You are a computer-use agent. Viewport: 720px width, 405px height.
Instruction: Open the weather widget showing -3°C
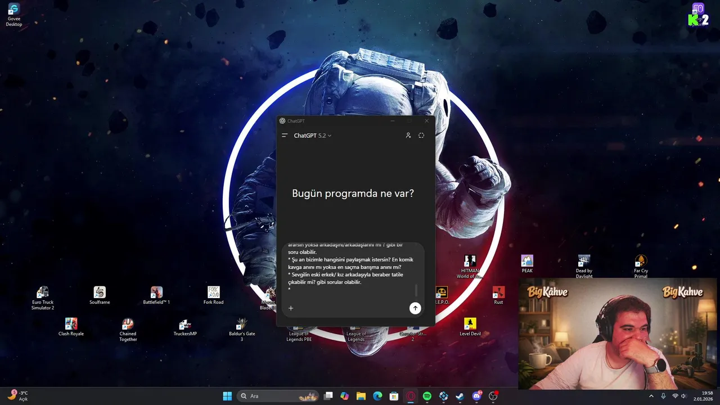click(18, 395)
